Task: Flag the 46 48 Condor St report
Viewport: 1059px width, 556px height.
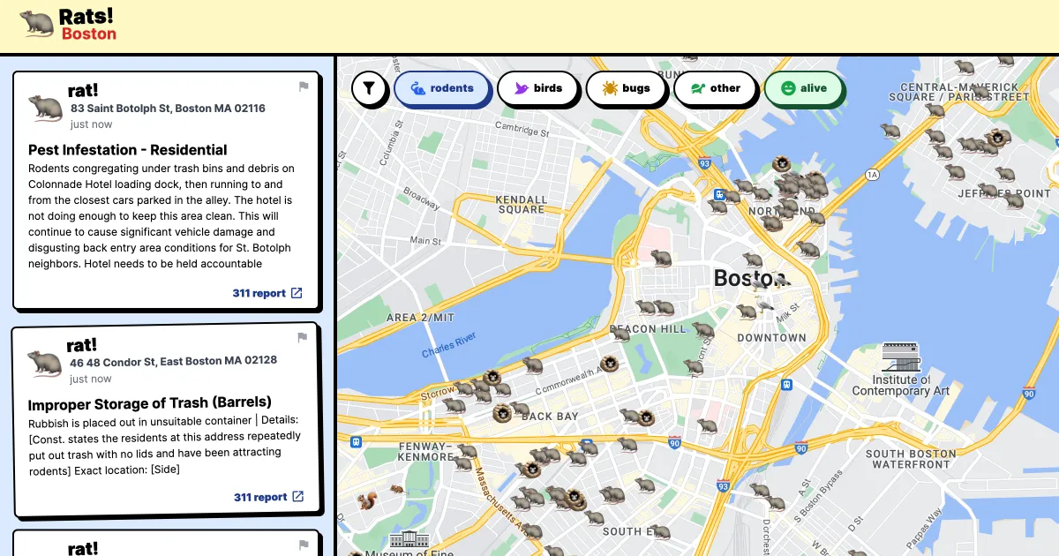Action: (303, 337)
